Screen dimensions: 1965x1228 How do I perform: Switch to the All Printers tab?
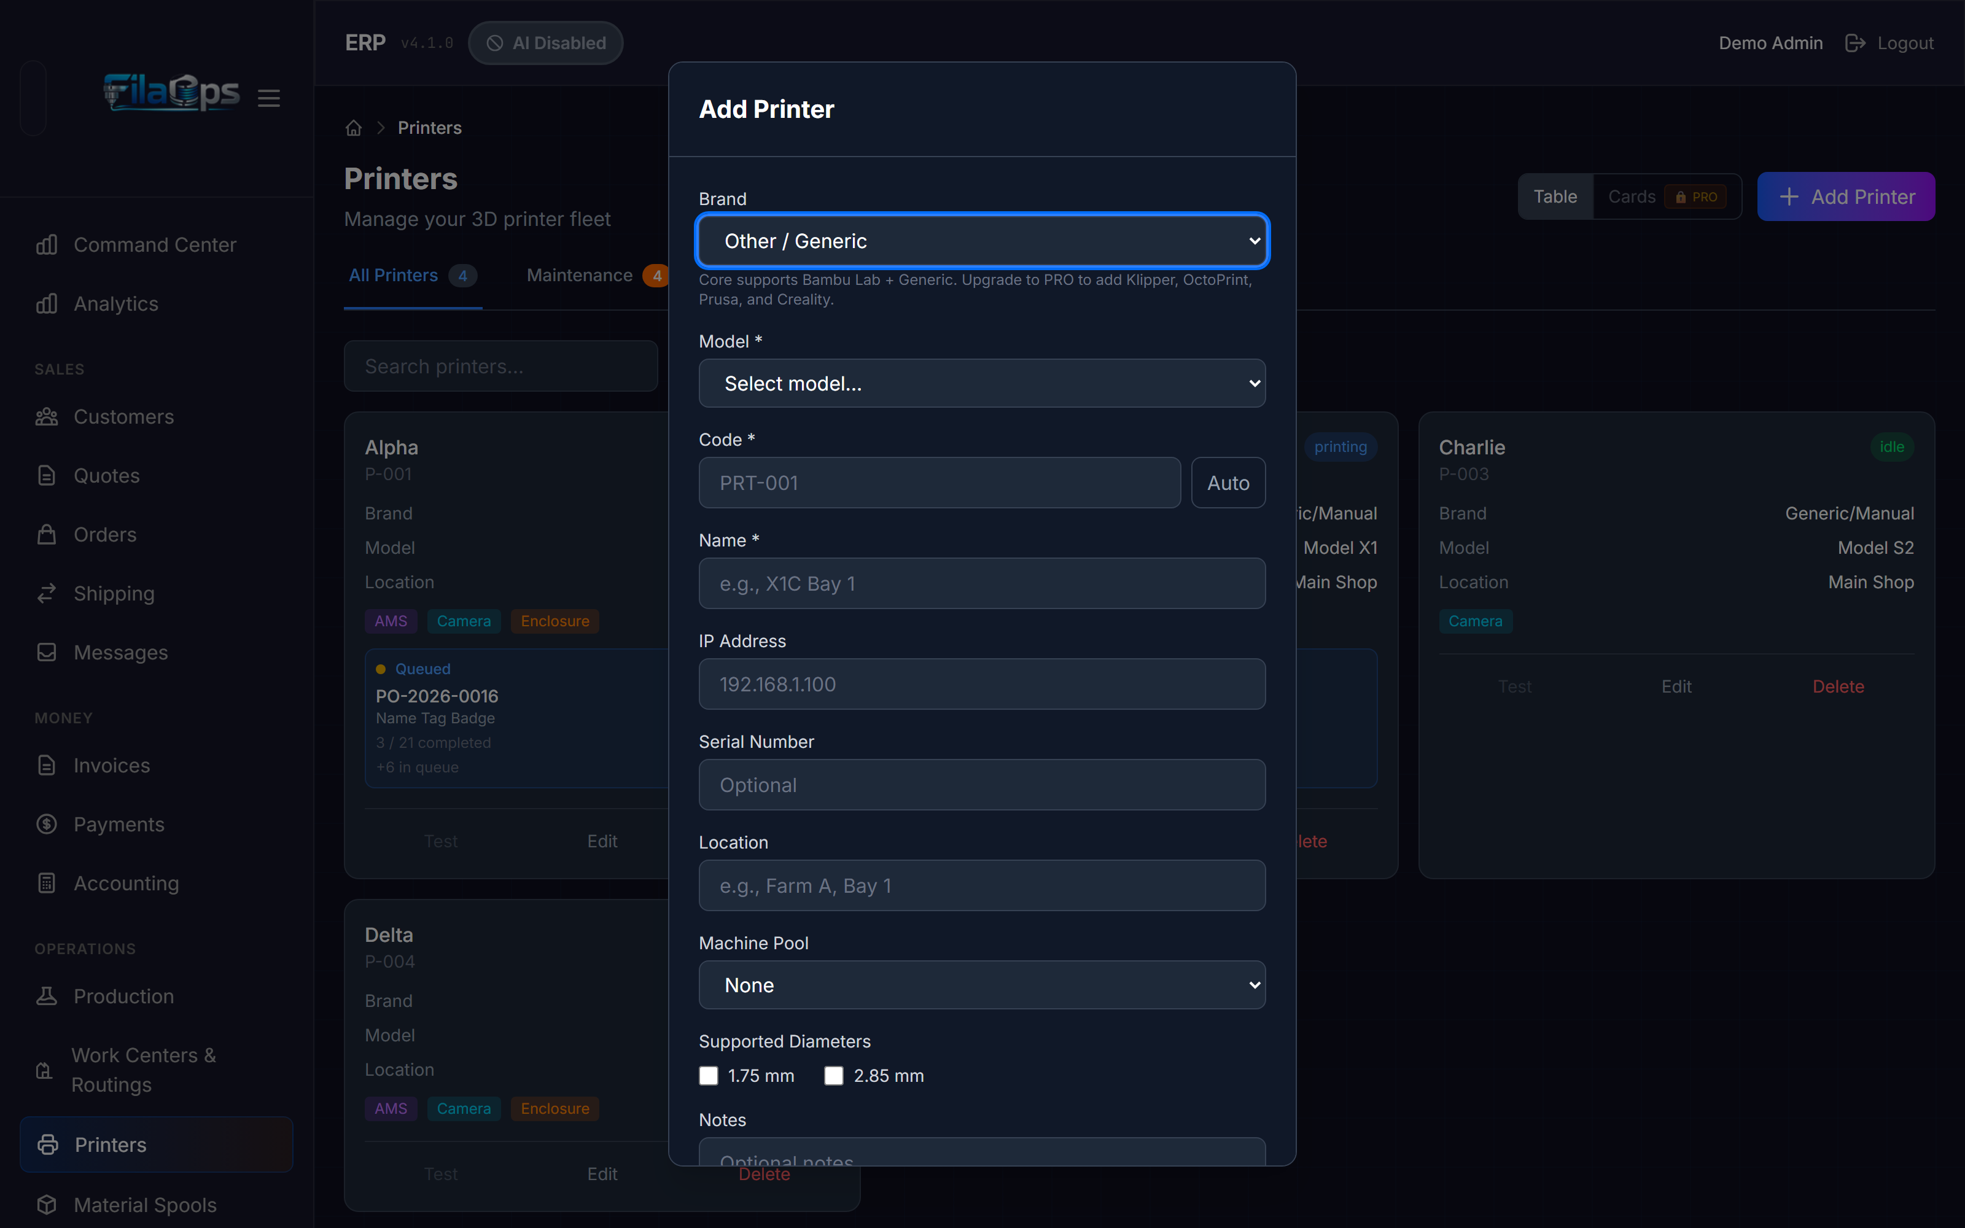click(x=413, y=275)
